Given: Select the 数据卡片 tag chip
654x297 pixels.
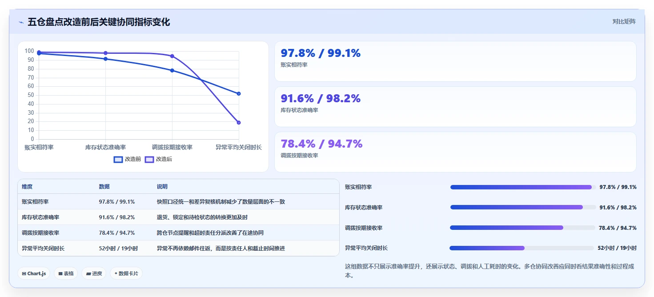Looking at the screenshot, I should pyautogui.click(x=126, y=273).
